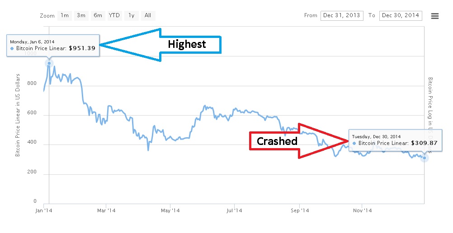Choose the YTD zoom option
Viewport: 453px width, 233px height.
(114, 16)
